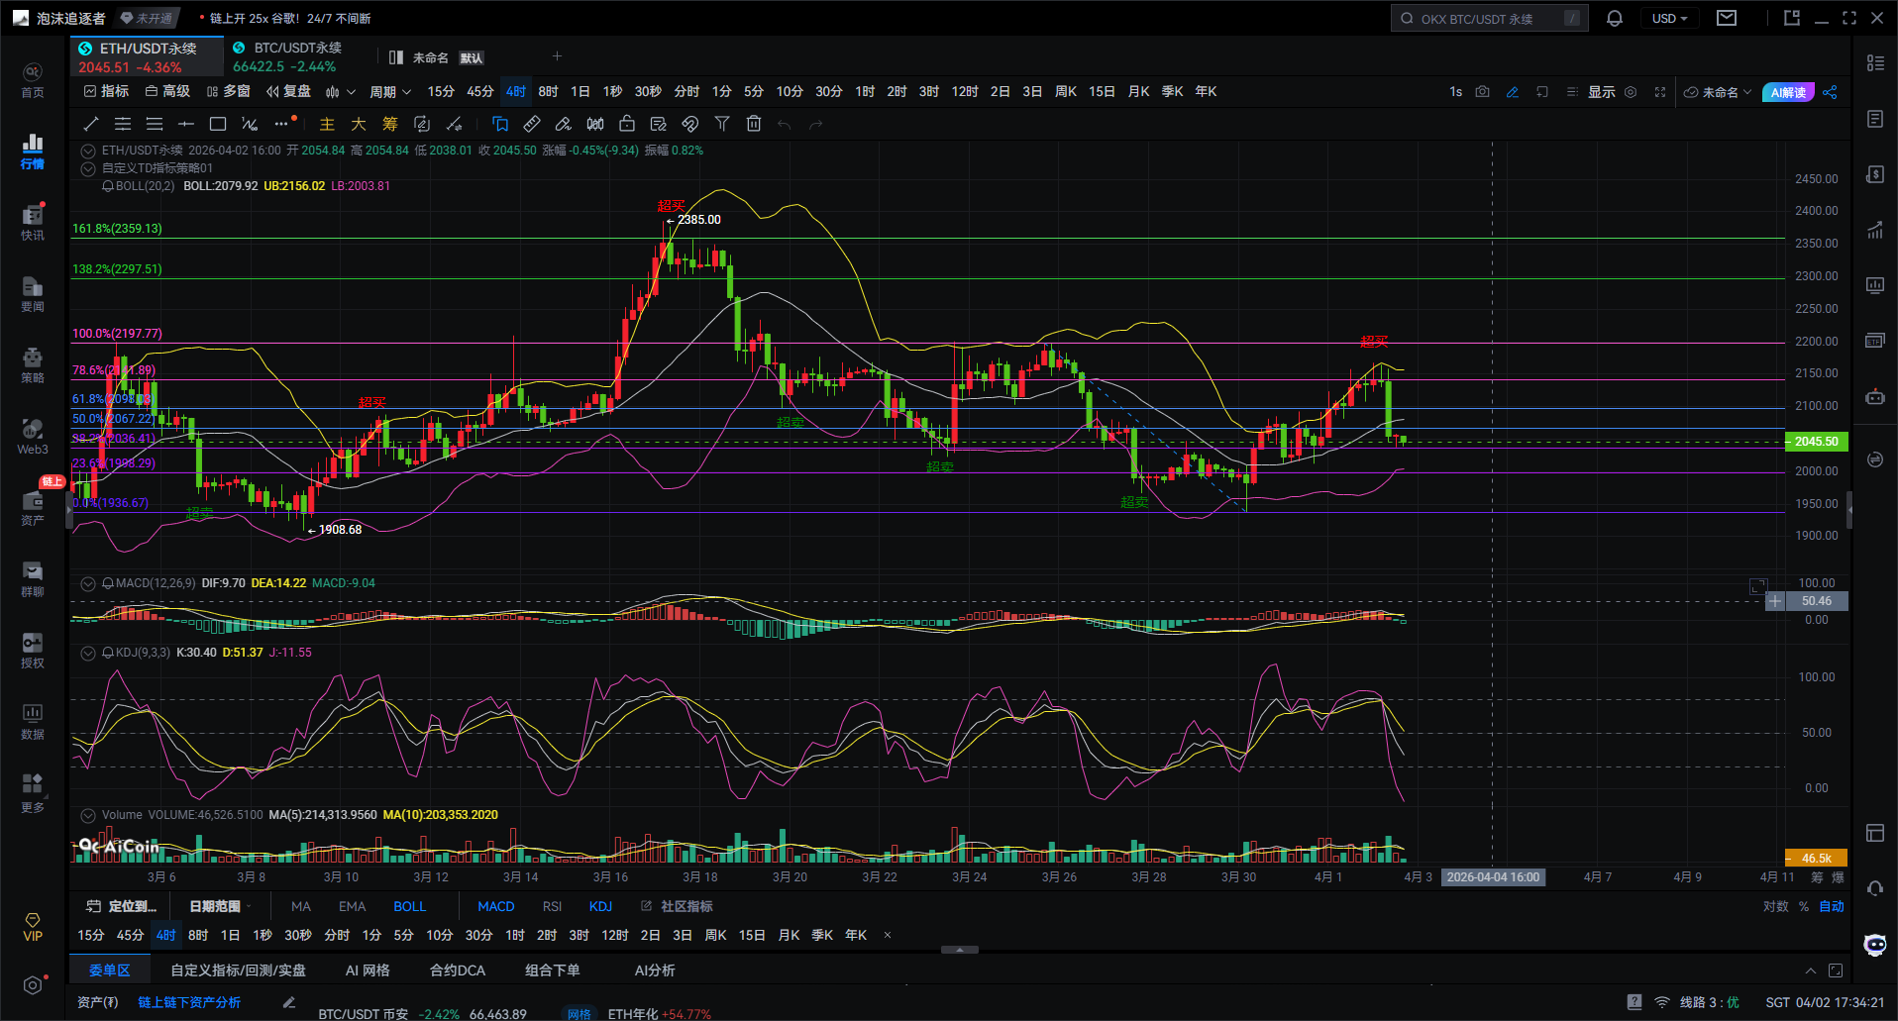
Task: Click the AI解读 button
Action: click(1788, 92)
